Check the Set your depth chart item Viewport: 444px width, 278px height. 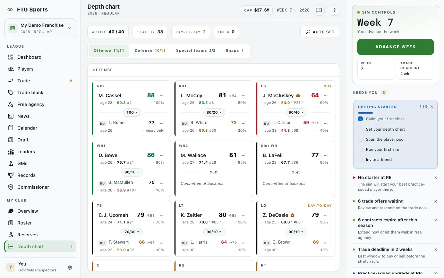(360, 129)
